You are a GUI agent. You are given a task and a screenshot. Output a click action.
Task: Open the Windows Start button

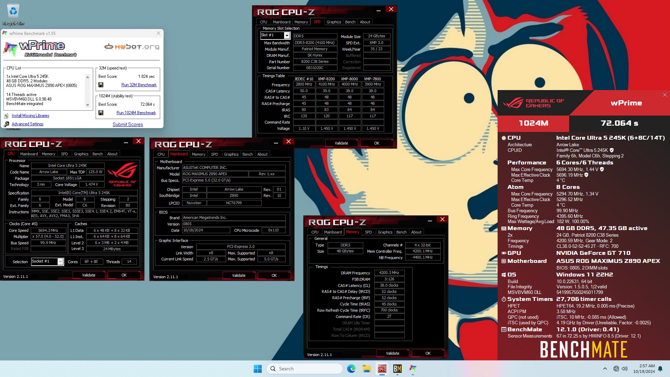[258, 369]
